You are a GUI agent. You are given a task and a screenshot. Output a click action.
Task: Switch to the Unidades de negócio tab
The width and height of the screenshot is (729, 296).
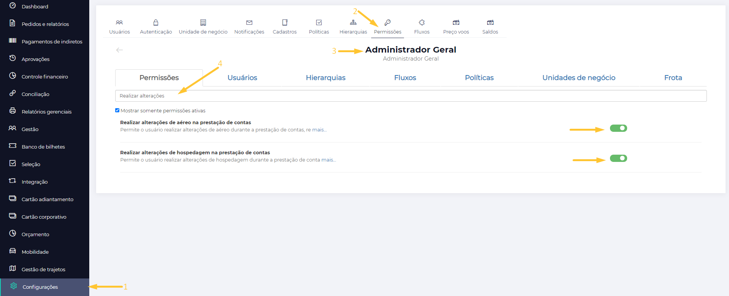click(578, 78)
